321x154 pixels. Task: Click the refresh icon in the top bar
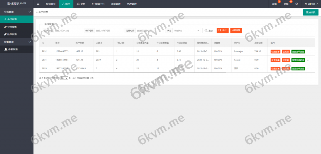coord(297,4)
